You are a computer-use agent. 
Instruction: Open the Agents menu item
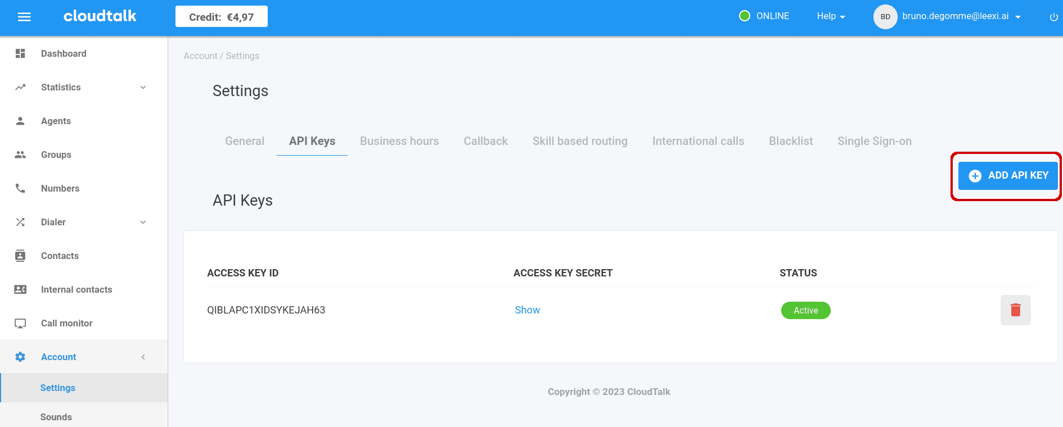(x=84, y=121)
